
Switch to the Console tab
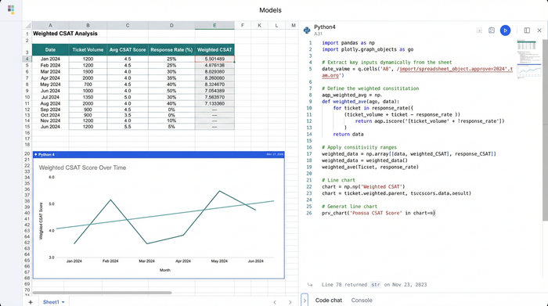click(x=362, y=300)
